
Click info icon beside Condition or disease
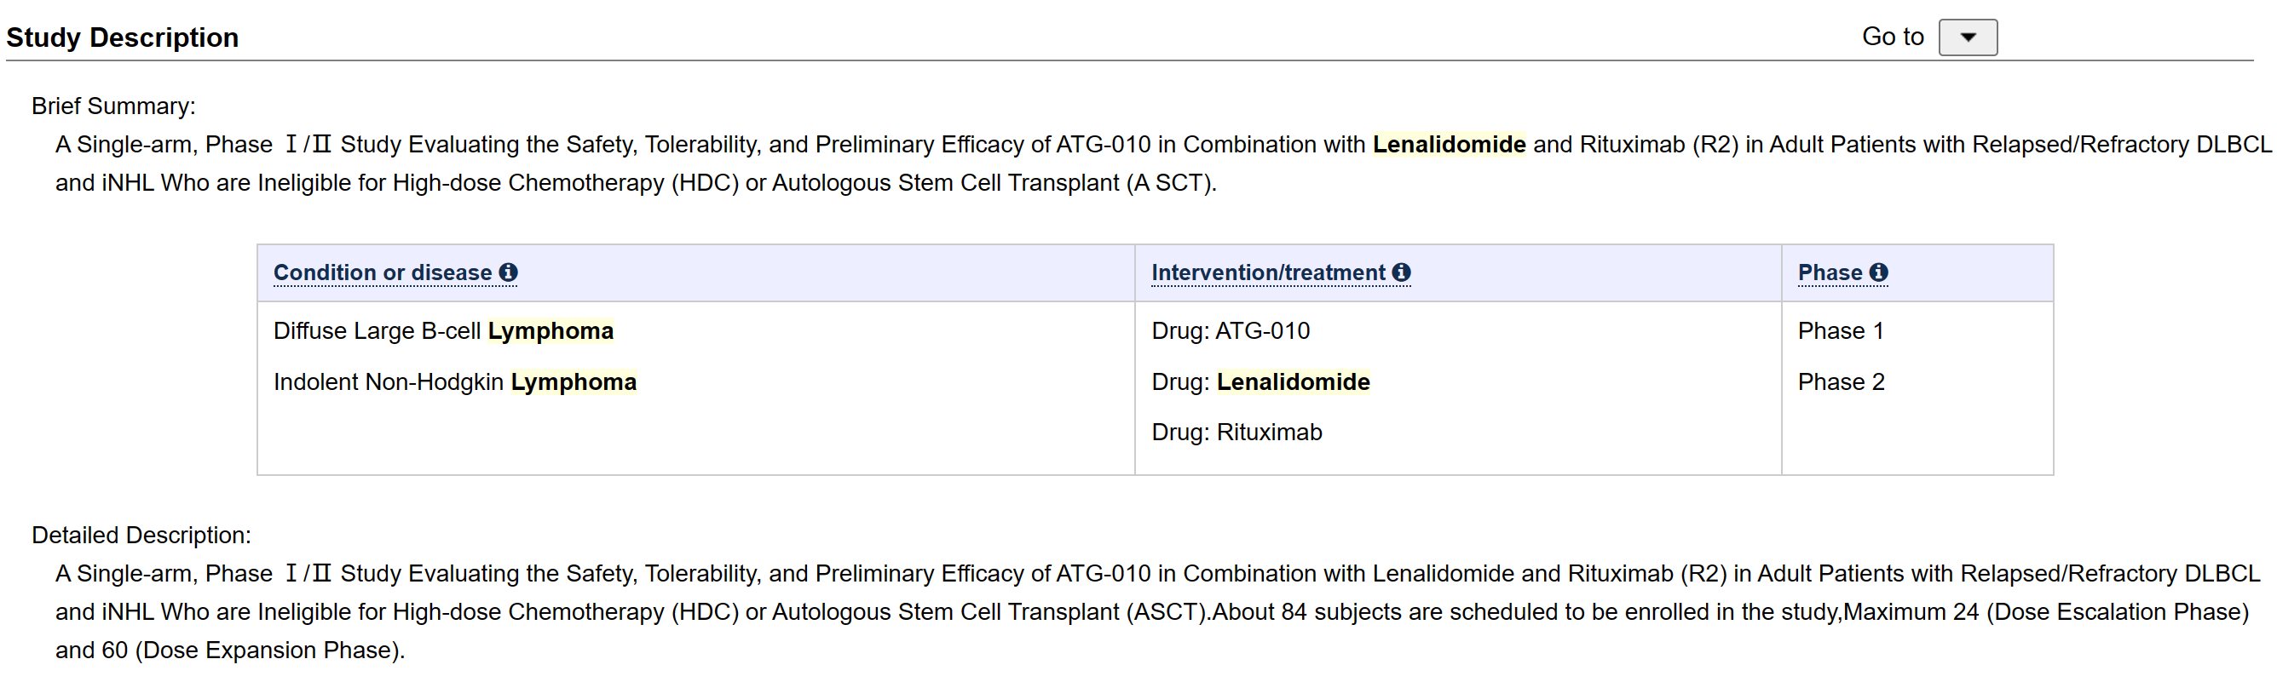[508, 272]
